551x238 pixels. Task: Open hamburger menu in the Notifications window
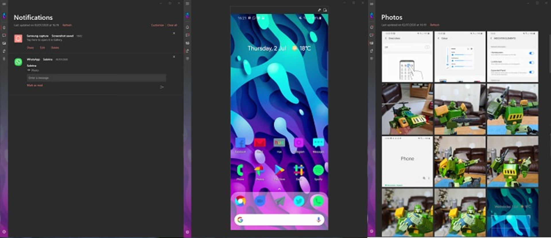(x=4, y=4)
